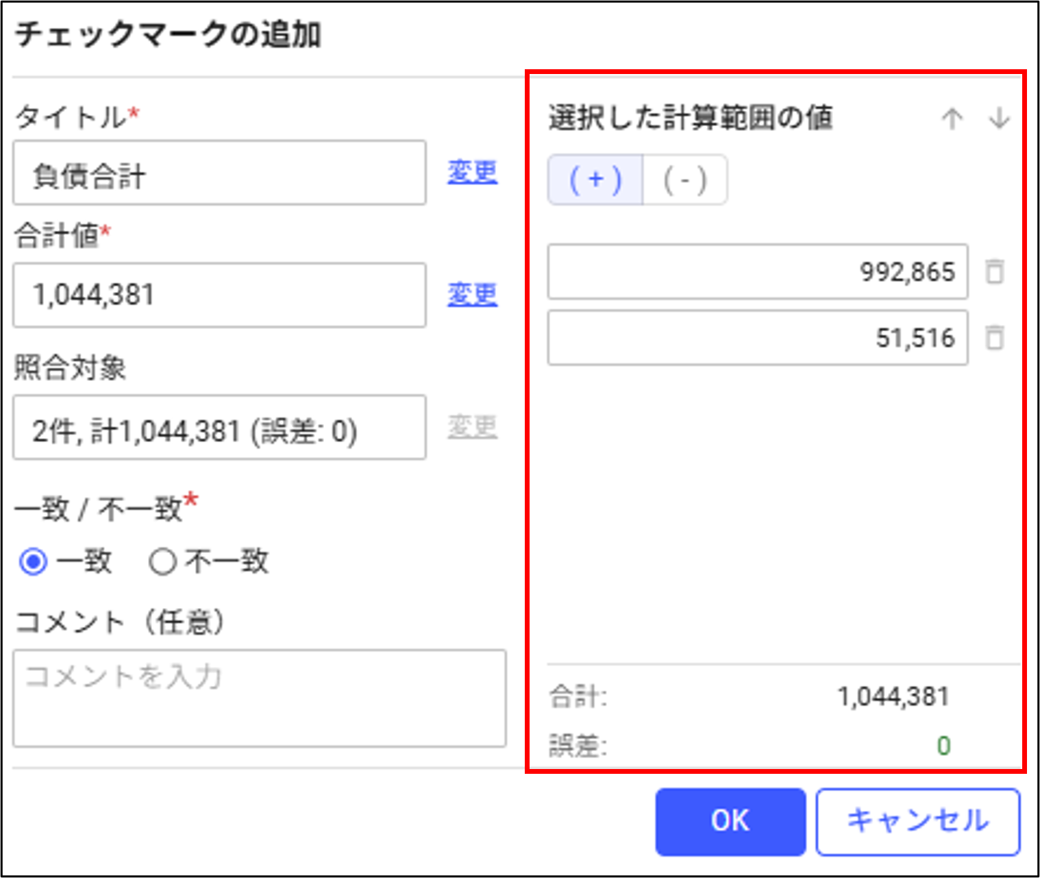Select the (-) sign toggle
Viewport: 1040px width, 878px height.
(x=685, y=180)
